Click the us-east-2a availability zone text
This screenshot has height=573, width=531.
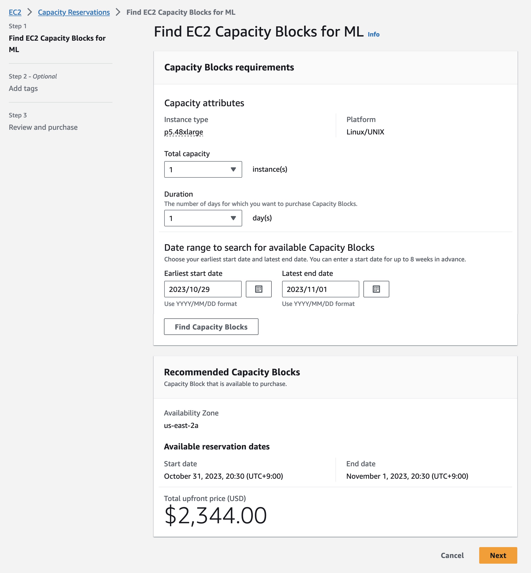click(181, 426)
